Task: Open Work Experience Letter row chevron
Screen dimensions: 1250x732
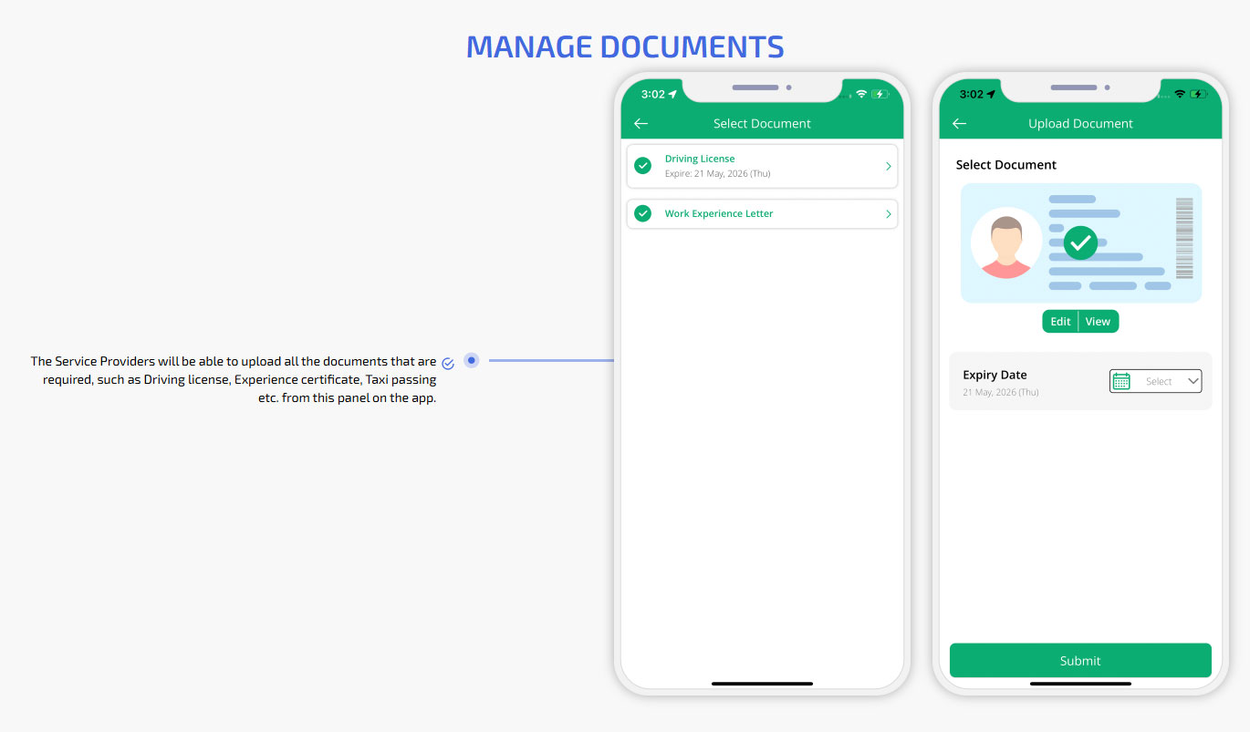Action: (x=888, y=213)
